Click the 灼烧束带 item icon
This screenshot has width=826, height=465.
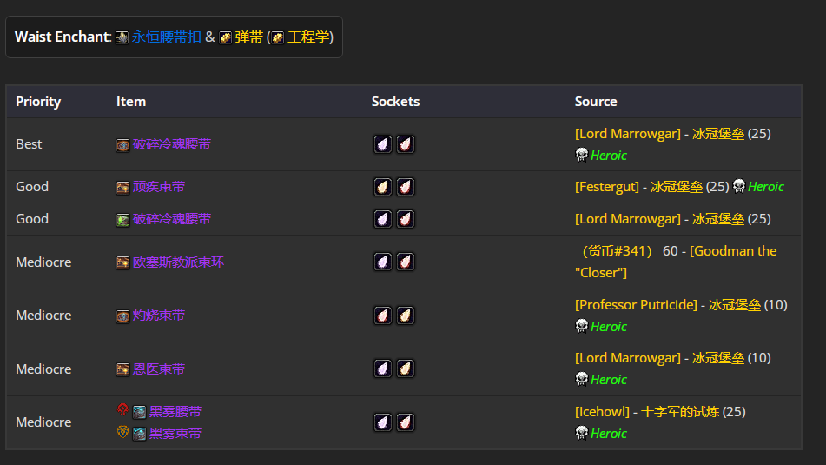tap(123, 316)
